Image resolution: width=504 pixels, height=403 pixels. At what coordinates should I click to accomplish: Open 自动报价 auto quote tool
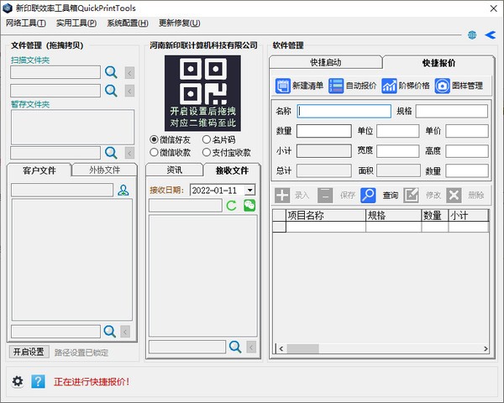[x=336, y=86]
